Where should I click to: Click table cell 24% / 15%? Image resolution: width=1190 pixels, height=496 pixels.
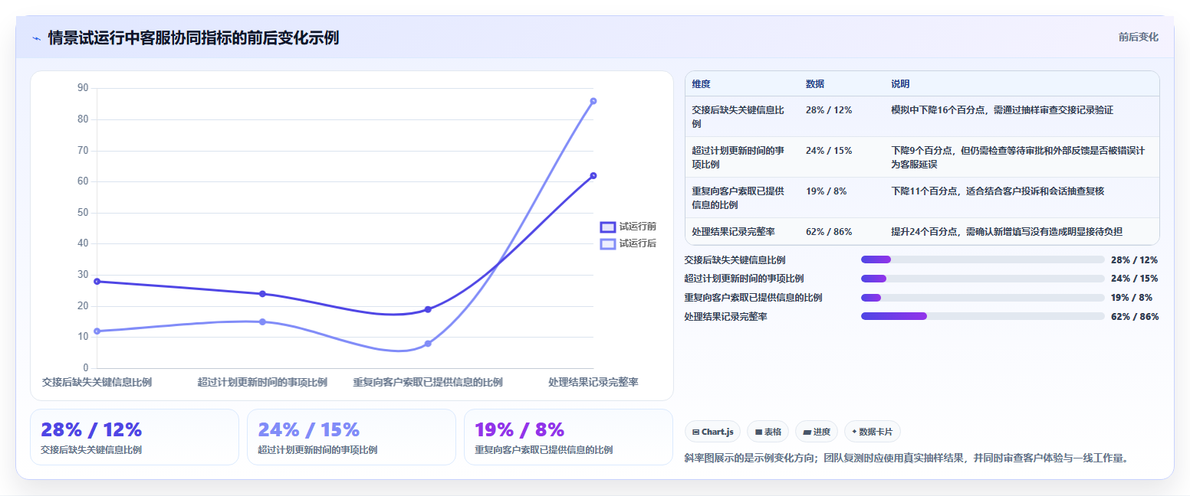[841, 157]
